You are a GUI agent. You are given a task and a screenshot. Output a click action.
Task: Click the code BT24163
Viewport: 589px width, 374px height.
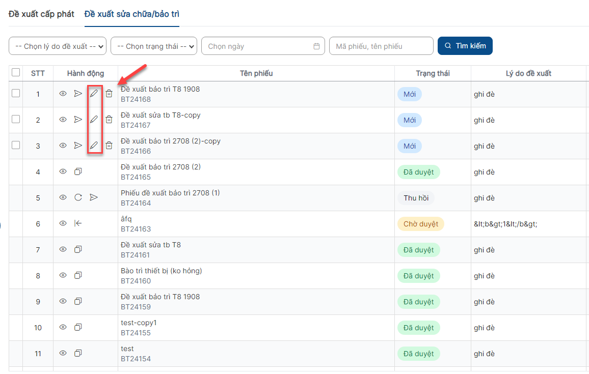coord(136,229)
